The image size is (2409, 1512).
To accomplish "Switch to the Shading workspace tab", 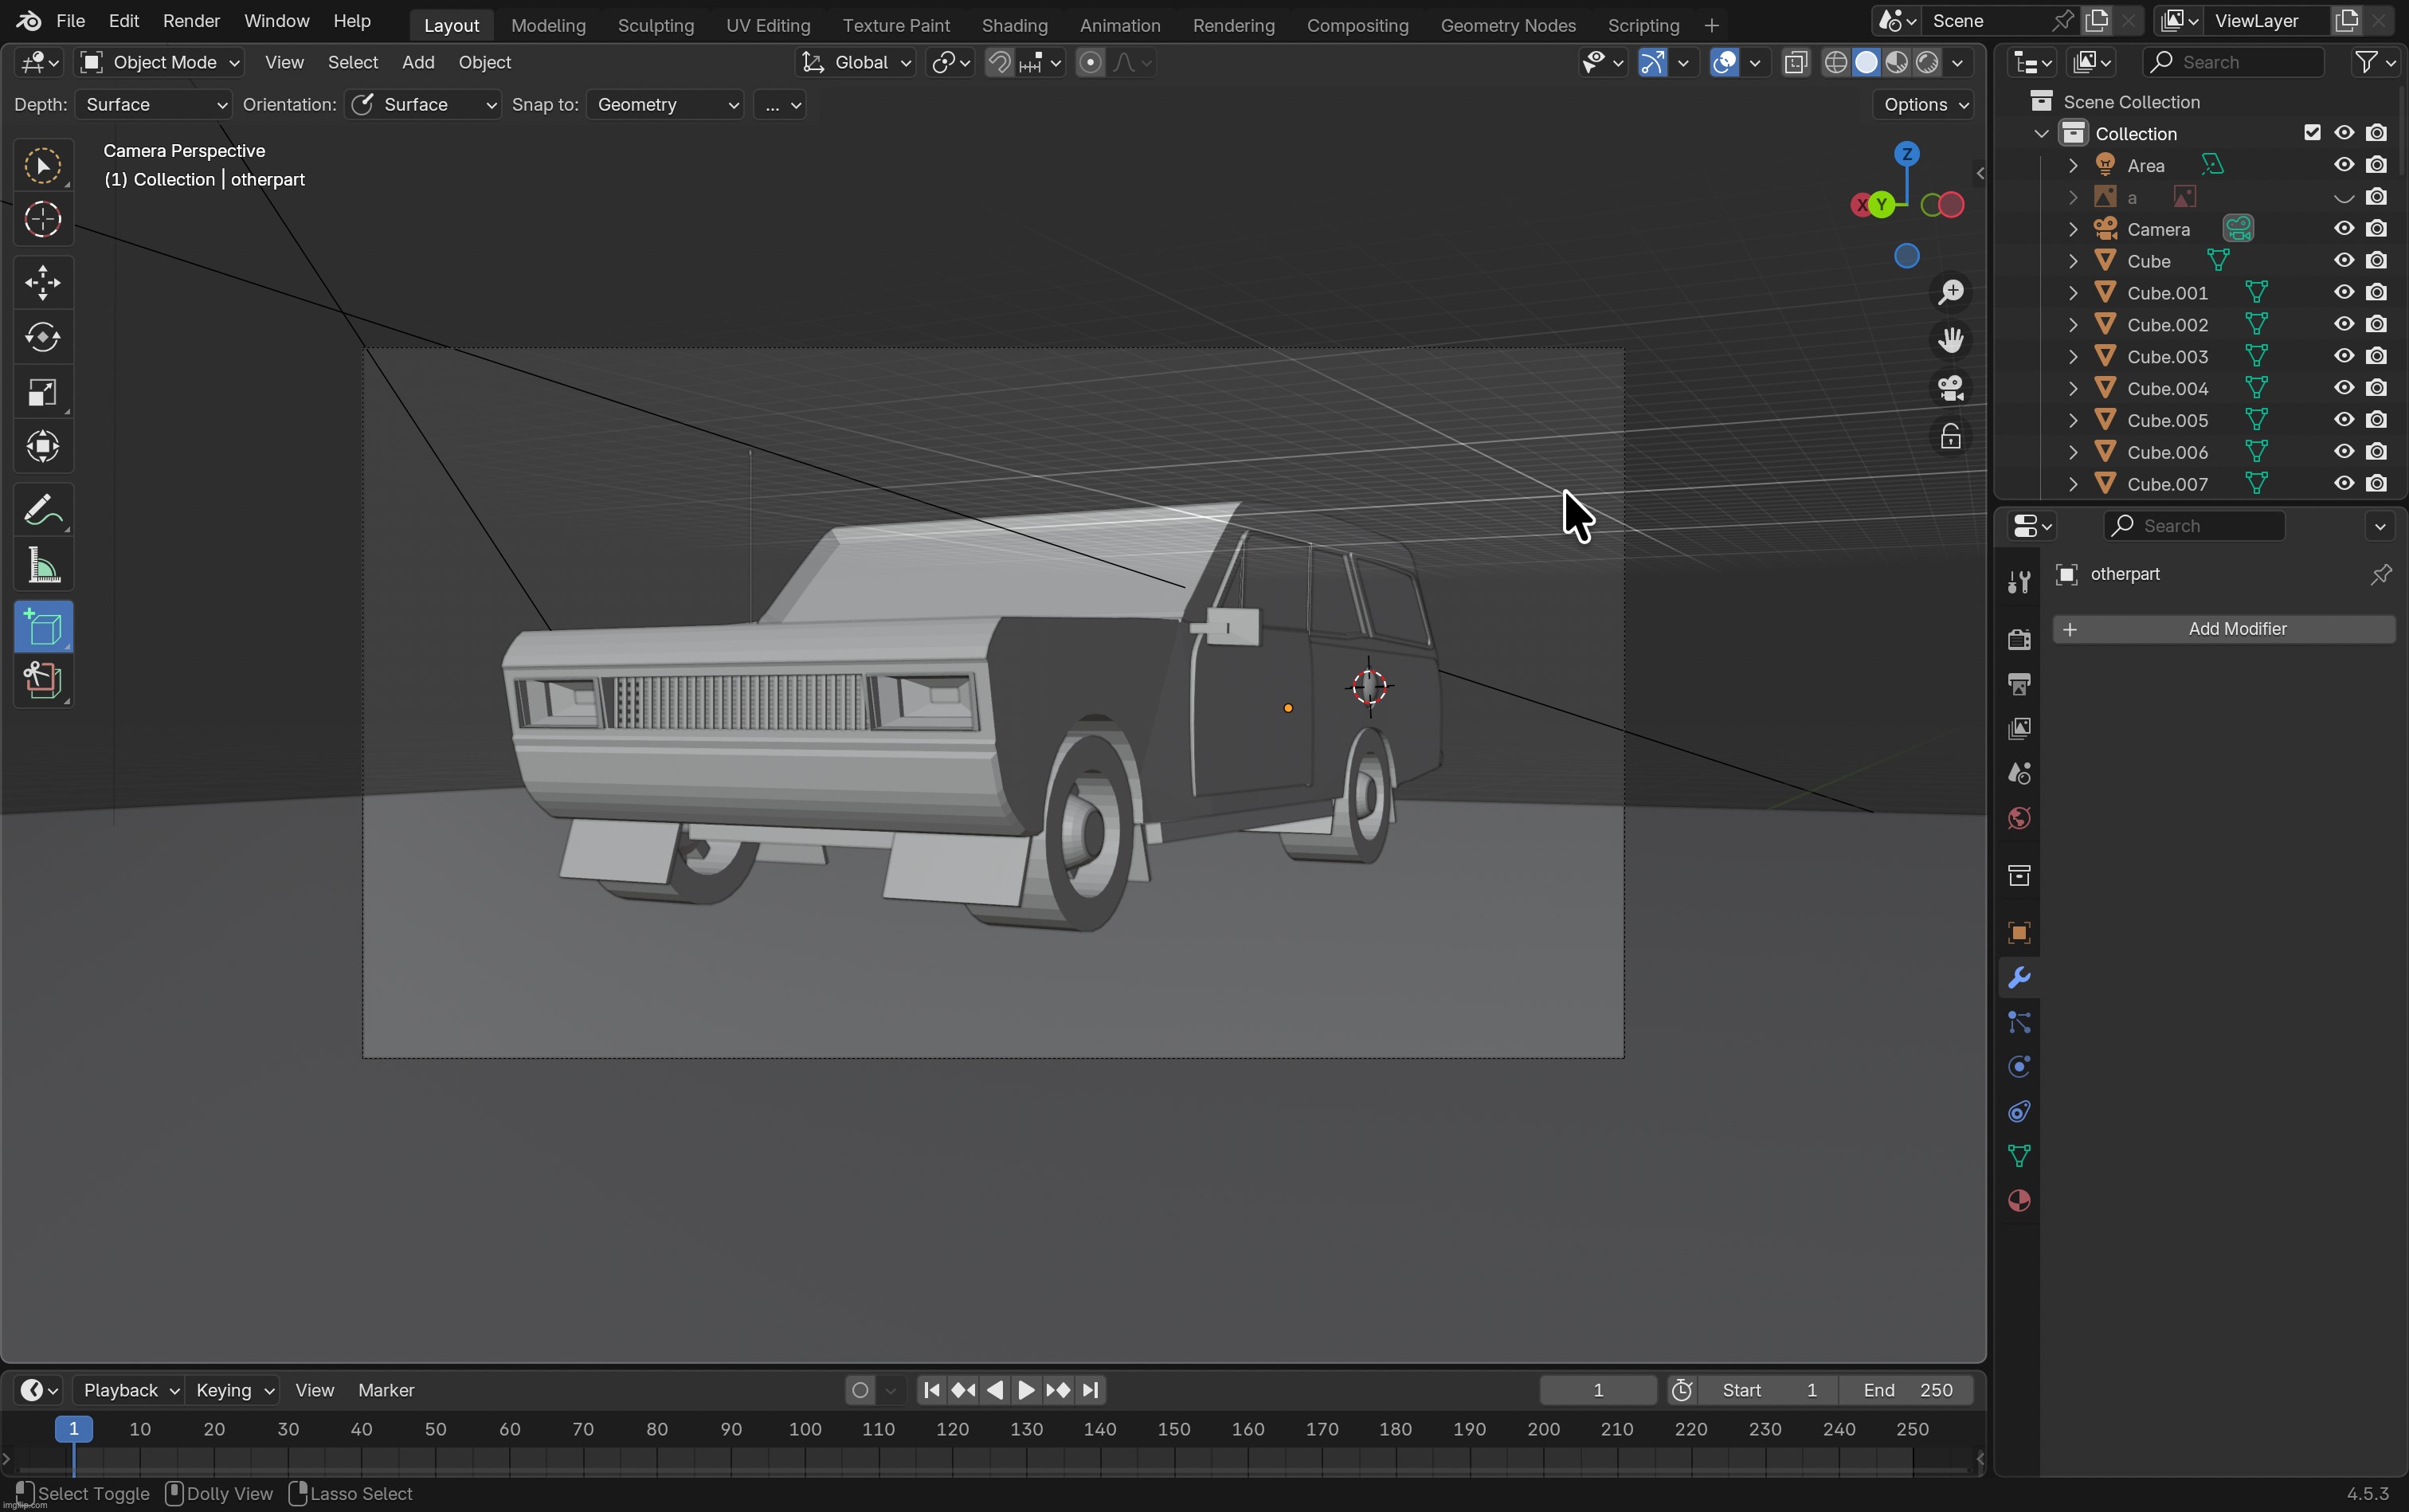I will pyautogui.click(x=1014, y=25).
